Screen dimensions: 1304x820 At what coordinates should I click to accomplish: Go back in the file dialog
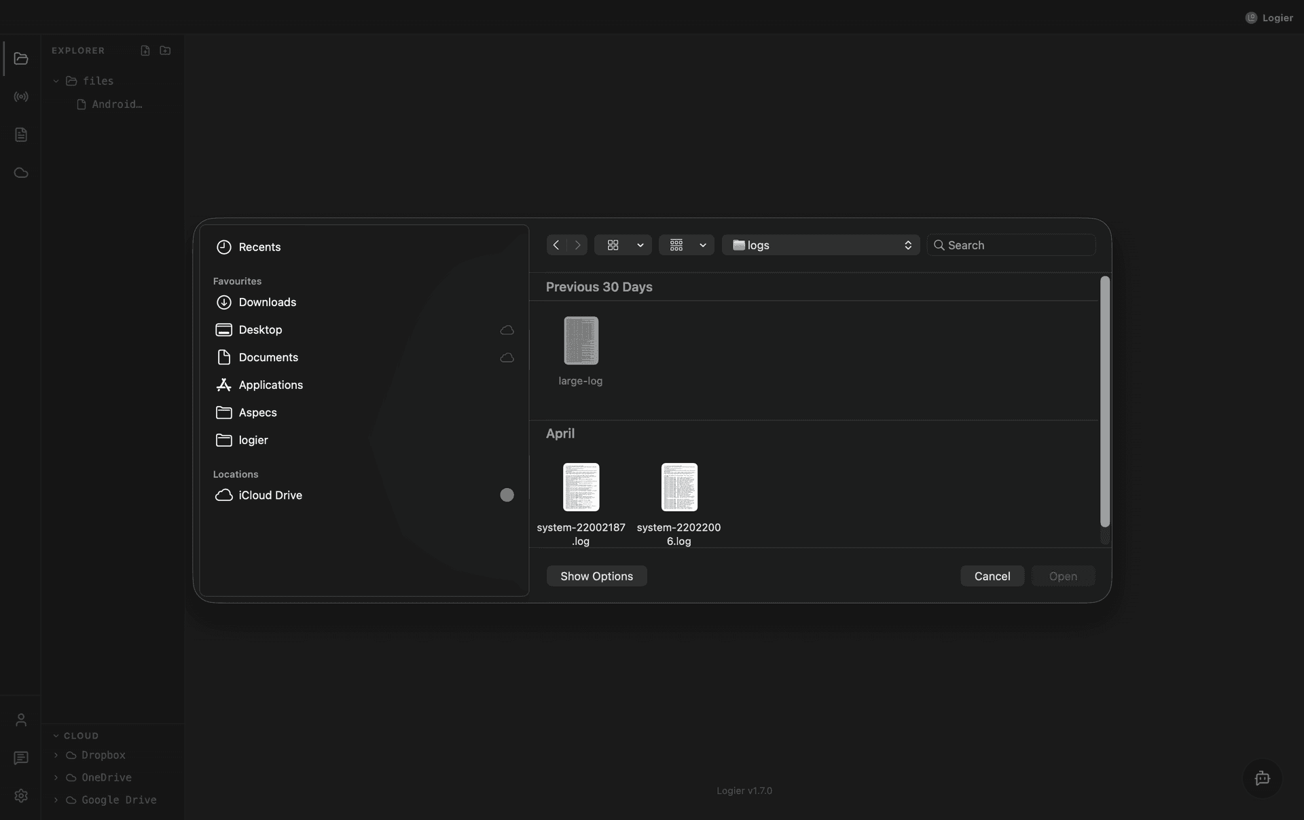tap(556, 245)
